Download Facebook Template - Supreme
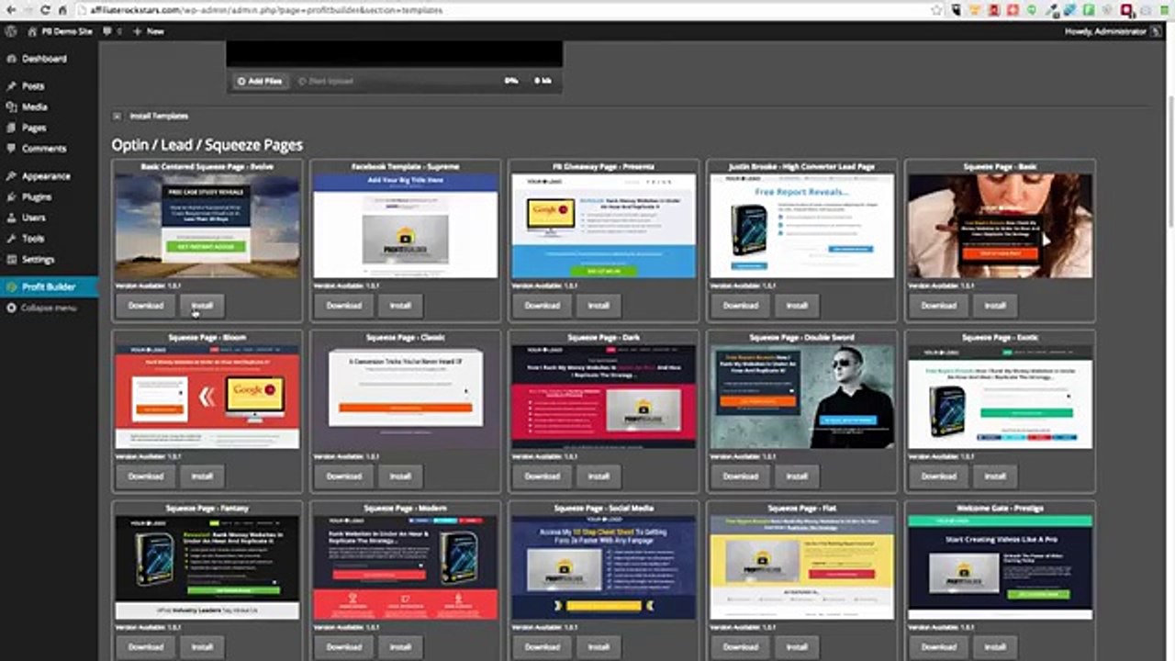 tap(343, 306)
